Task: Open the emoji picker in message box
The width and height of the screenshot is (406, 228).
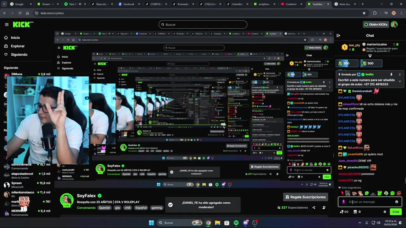Action: [x=396, y=202]
